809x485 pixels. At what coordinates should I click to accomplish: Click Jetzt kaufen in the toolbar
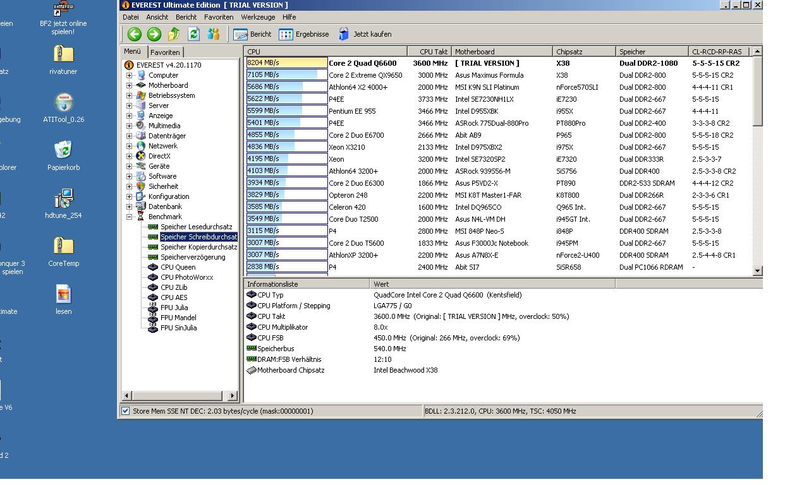(365, 34)
